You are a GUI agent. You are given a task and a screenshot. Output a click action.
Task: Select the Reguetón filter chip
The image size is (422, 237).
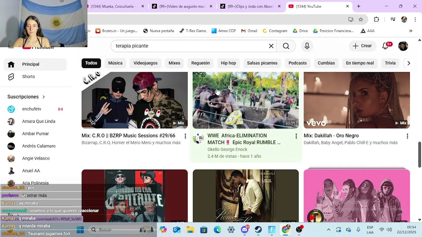click(x=200, y=63)
